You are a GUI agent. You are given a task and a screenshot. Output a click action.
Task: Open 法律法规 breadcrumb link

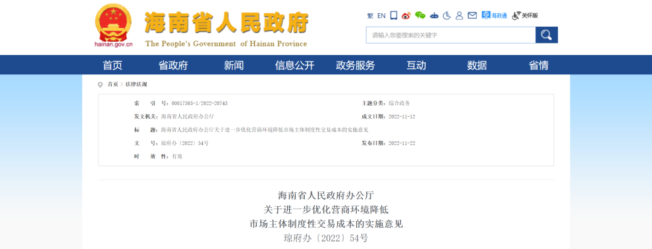click(x=136, y=84)
